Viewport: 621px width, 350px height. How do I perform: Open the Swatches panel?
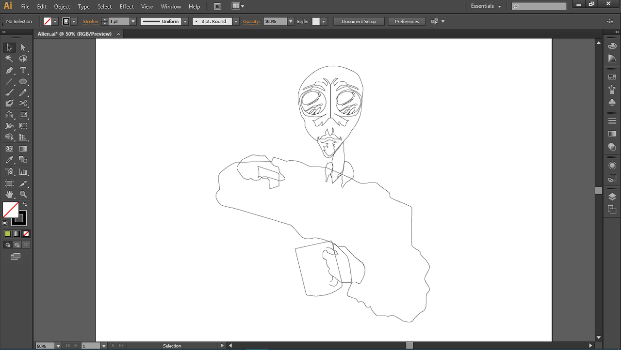click(612, 77)
